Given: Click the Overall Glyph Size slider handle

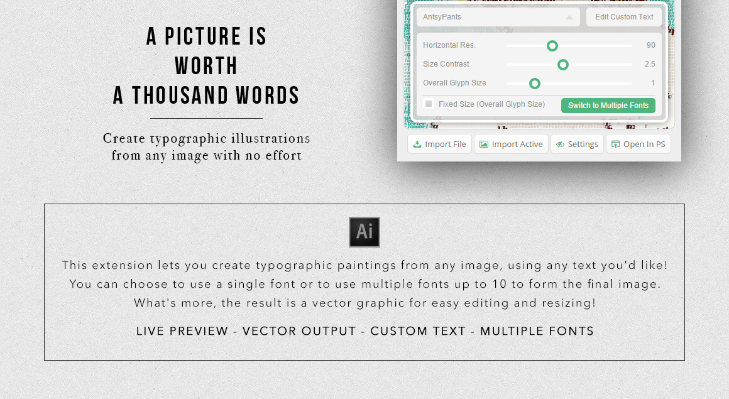Looking at the screenshot, I should tap(534, 84).
